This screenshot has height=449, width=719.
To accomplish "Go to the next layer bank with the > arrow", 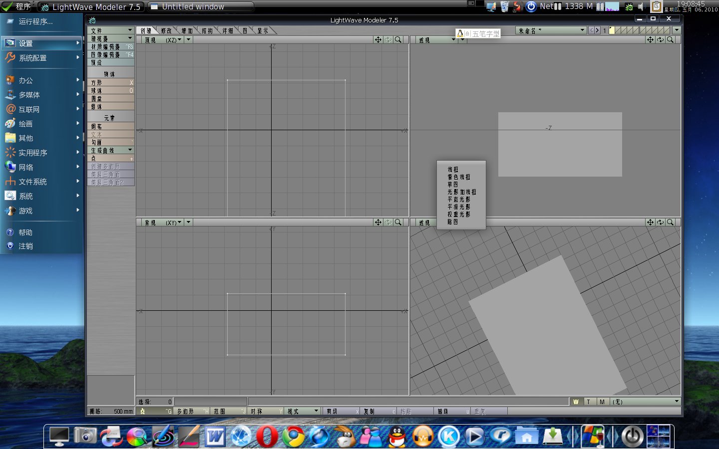I will tap(597, 30).
